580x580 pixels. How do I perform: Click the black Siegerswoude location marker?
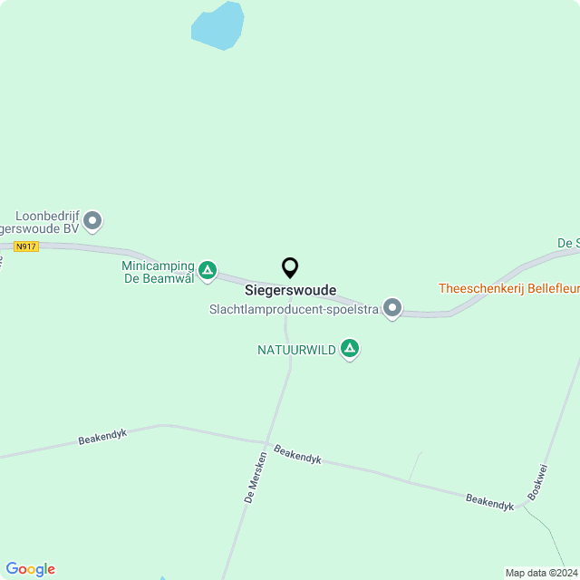[290, 268]
